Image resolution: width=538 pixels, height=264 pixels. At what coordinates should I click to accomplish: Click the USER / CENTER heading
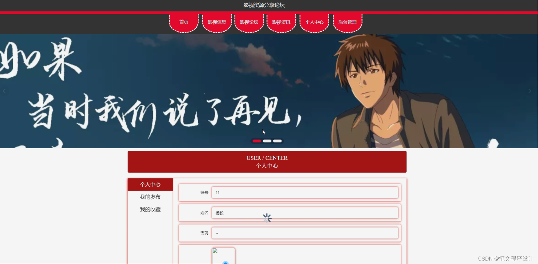click(x=267, y=158)
